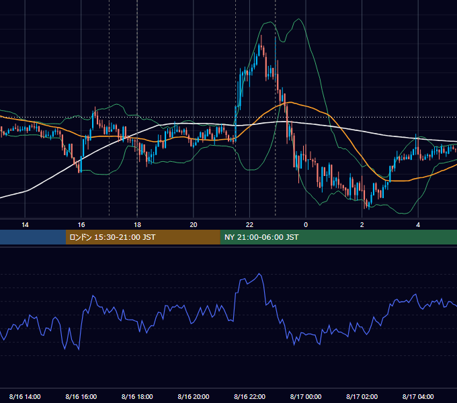Click the 8/17 02:00 time label
Screen dimensions: 457x403
tap(362, 396)
